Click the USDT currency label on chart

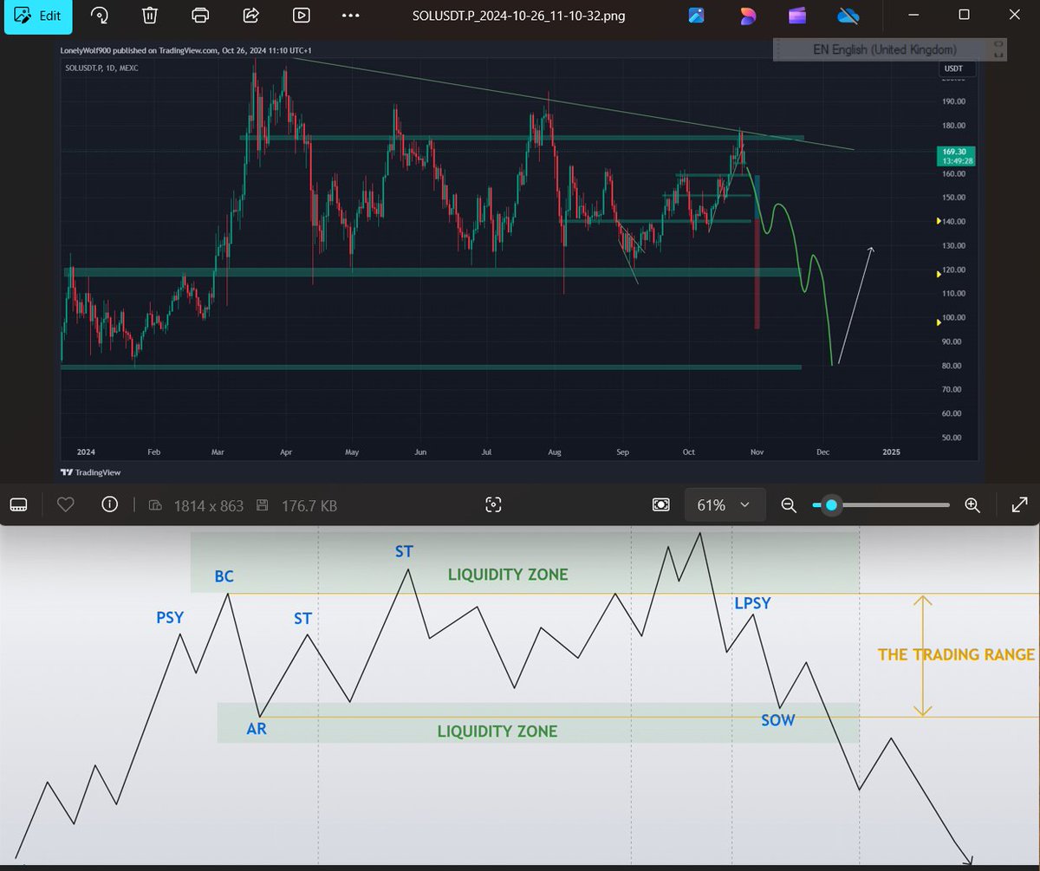pyautogui.click(x=957, y=68)
